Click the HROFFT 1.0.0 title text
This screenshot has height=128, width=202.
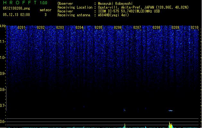tap(25, 3)
